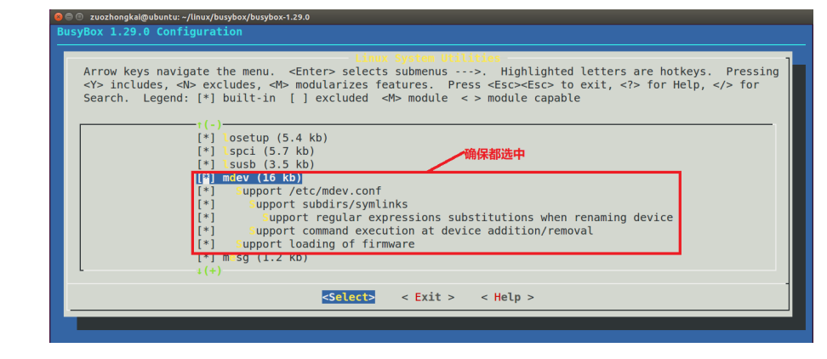Toggle the lspci (5.7 kb) checkbox

[206, 151]
